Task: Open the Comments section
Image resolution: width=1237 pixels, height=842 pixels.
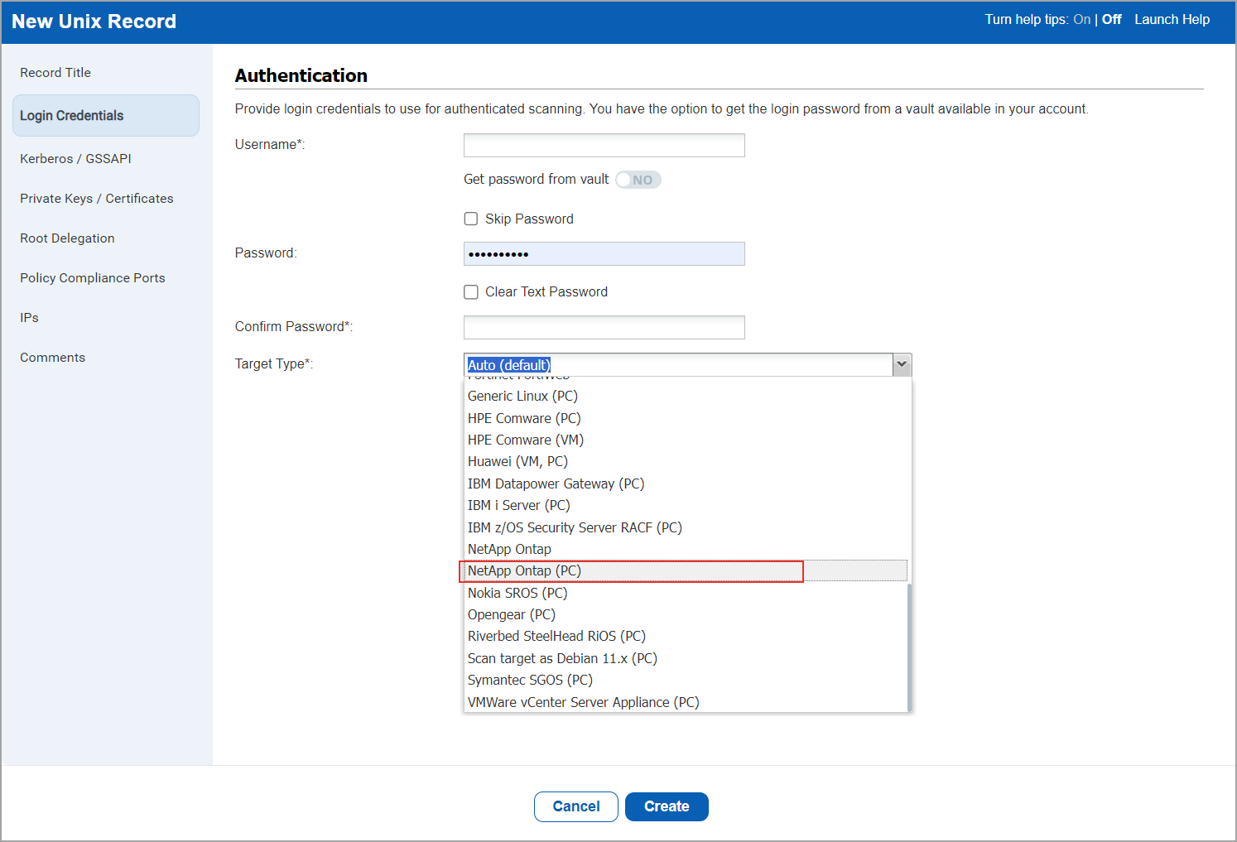Action: click(x=52, y=357)
